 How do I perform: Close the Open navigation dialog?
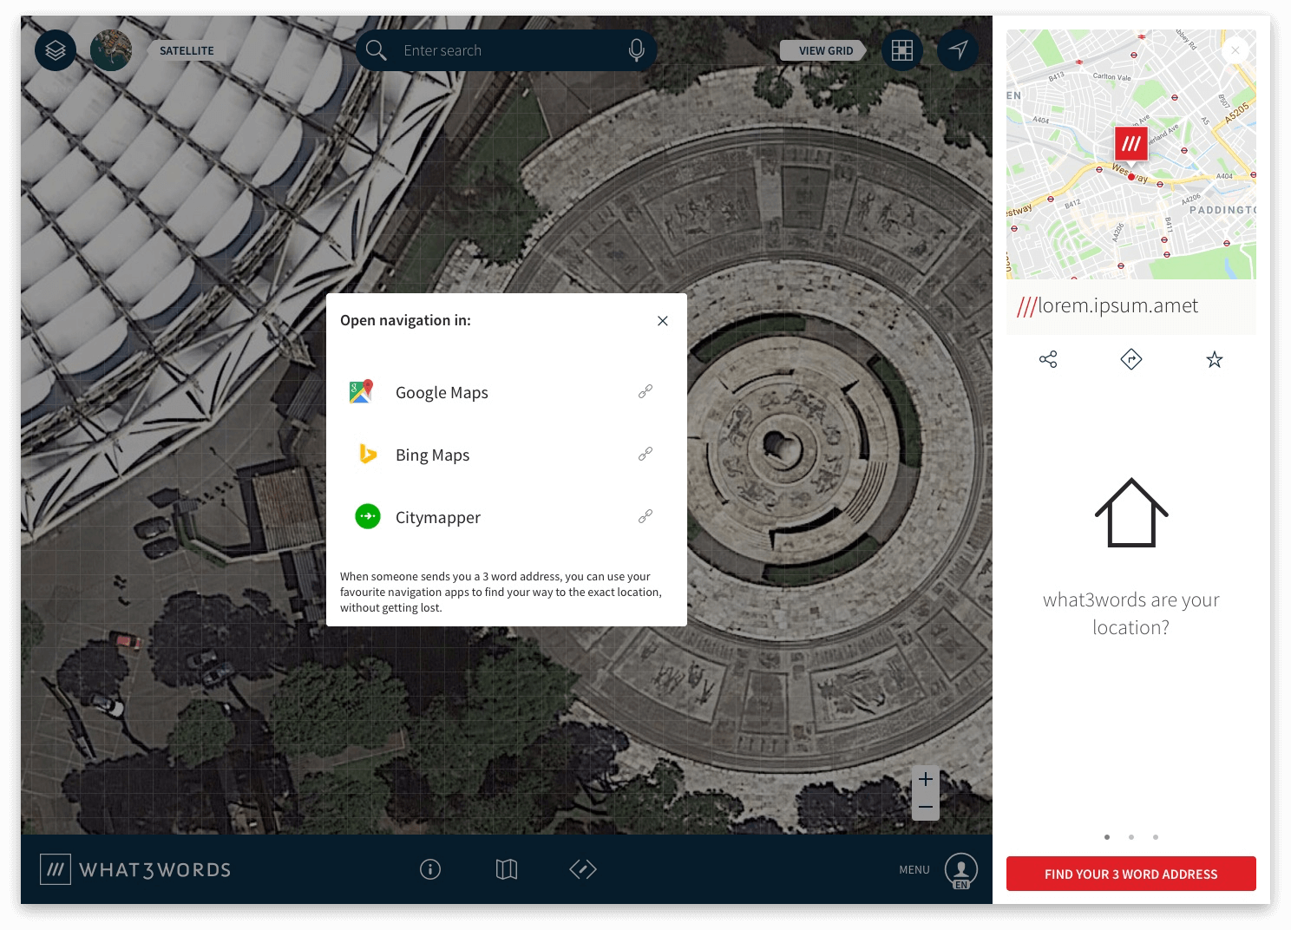pyautogui.click(x=663, y=321)
